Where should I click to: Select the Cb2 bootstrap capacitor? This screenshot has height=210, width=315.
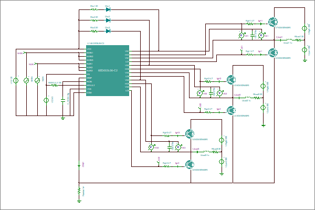click(x=211, y=93)
